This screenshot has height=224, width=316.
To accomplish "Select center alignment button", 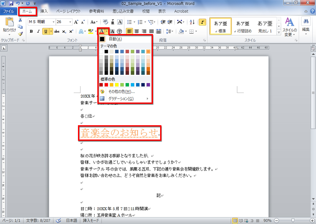I will 137,32.
